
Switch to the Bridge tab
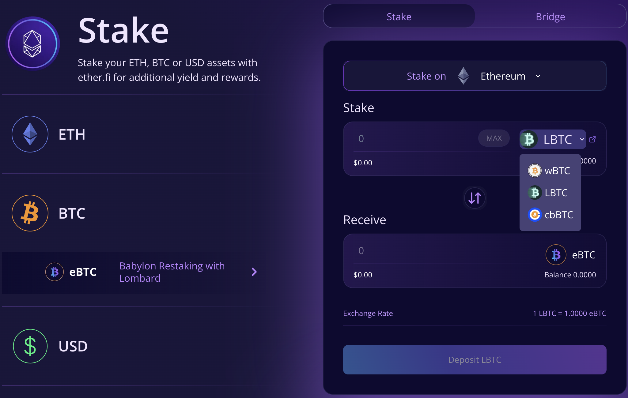(x=550, y=17)
